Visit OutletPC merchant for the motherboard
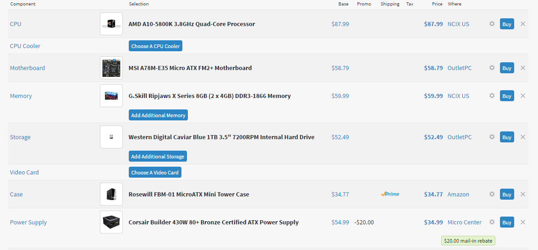 click(x=460, y=68)
